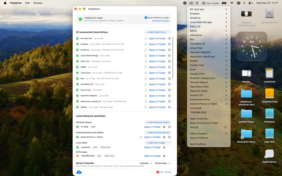This screenshot has width=282, height=176.
Task: Click the PolyDrive cloud icon in menu bar
Action: (191, 3)
